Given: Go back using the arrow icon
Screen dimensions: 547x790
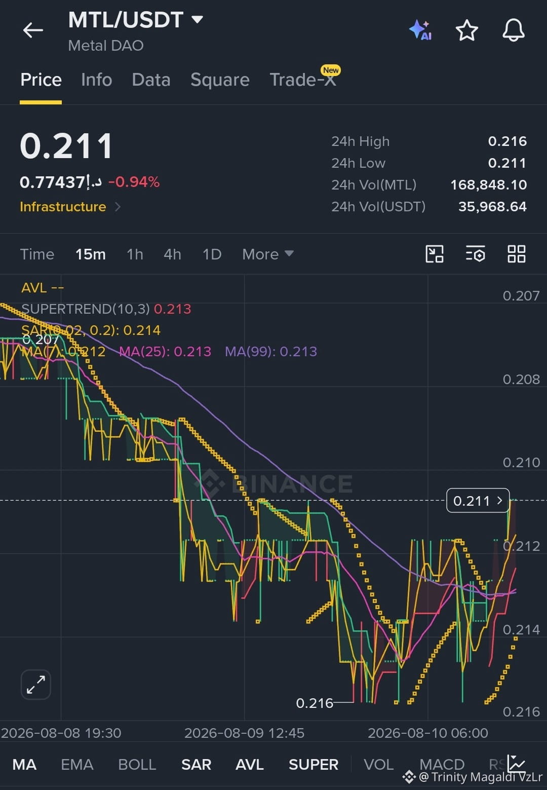Looking at the screenshot, I should tap(33, 30).
